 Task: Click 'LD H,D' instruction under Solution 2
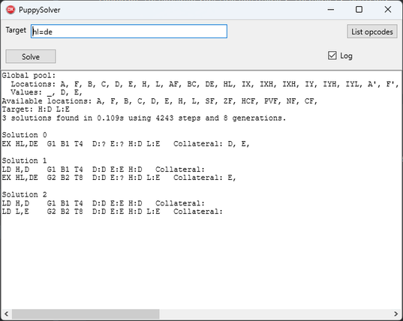pos(16,203)
